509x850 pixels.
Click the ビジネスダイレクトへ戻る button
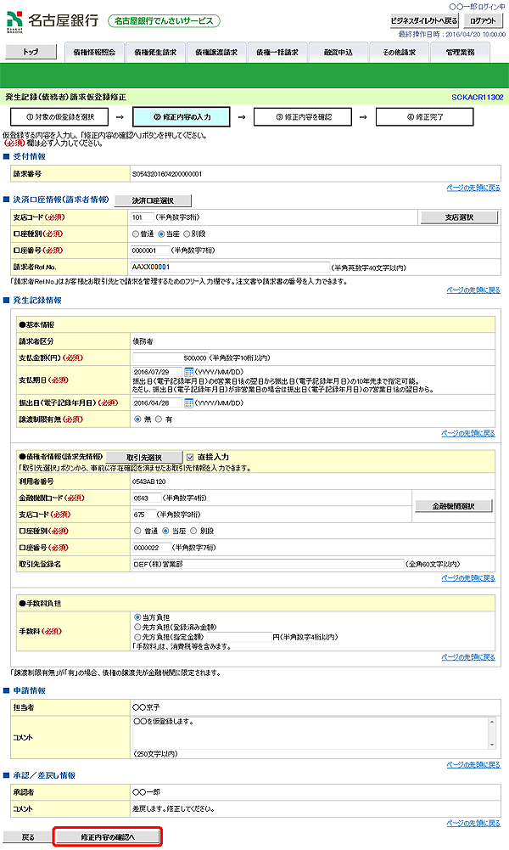click(424, 21)
